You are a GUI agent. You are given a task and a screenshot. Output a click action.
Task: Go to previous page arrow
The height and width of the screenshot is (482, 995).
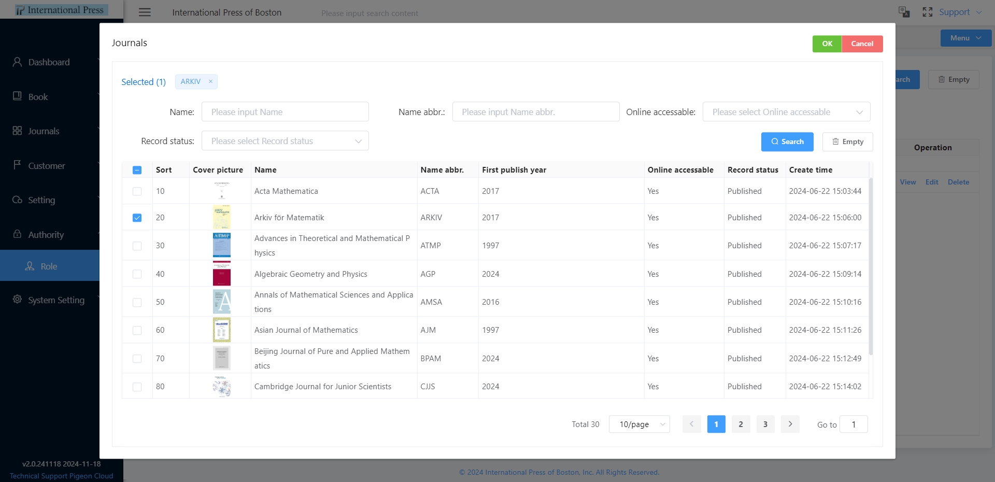click(x=691, y=424)
